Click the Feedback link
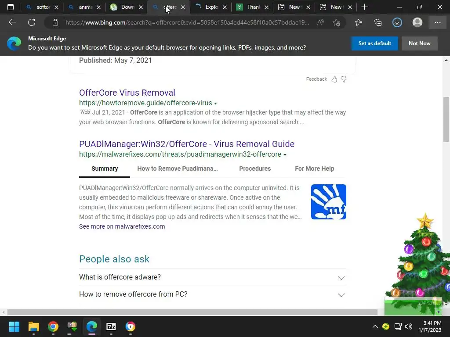 (316, 79)
